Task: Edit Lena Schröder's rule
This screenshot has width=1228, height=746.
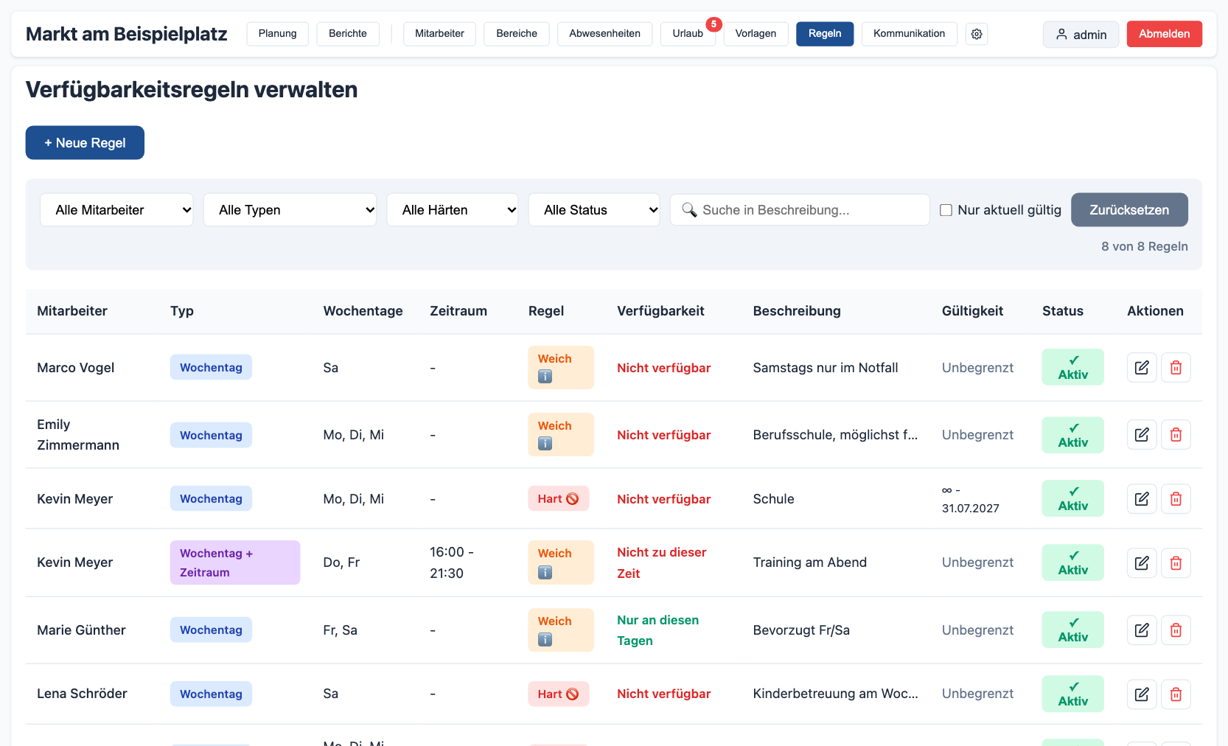Action: (1142, 694)
